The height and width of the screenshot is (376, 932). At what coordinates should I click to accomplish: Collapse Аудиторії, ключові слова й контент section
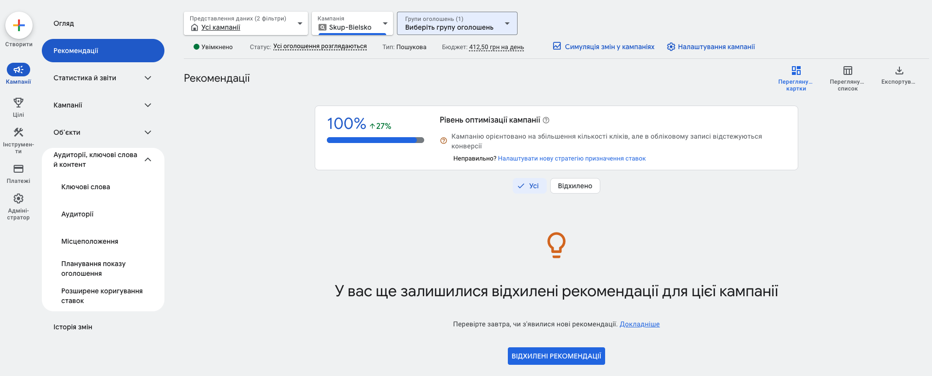[x=148, y=160]
